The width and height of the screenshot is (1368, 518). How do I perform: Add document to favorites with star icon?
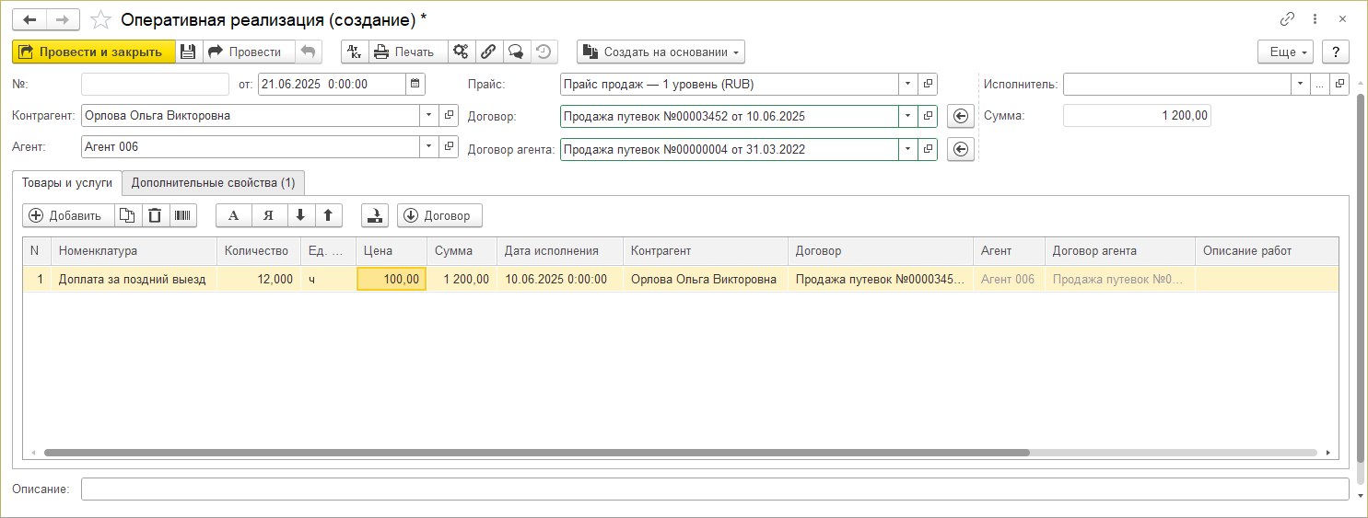102,19
